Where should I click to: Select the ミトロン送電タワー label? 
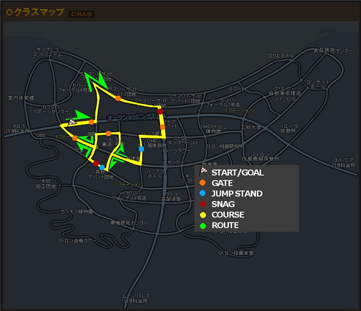[76, 241]
